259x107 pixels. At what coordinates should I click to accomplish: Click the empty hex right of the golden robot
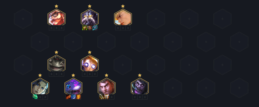tap(123, 65)
